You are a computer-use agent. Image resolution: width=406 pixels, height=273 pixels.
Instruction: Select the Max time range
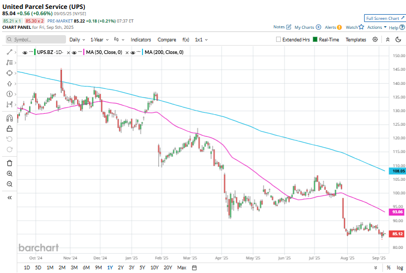(x=181, y=268)
